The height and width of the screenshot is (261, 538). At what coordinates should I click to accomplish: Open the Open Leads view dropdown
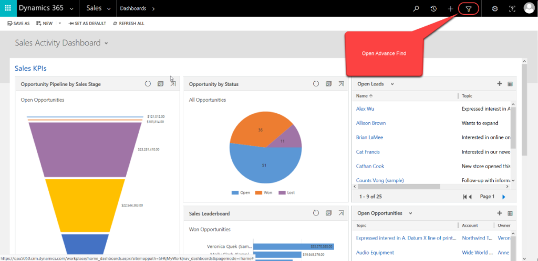pos(392,84)
